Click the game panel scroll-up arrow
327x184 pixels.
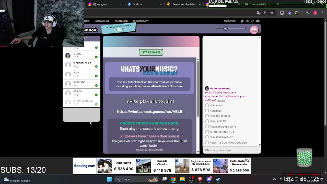(198, 59)
